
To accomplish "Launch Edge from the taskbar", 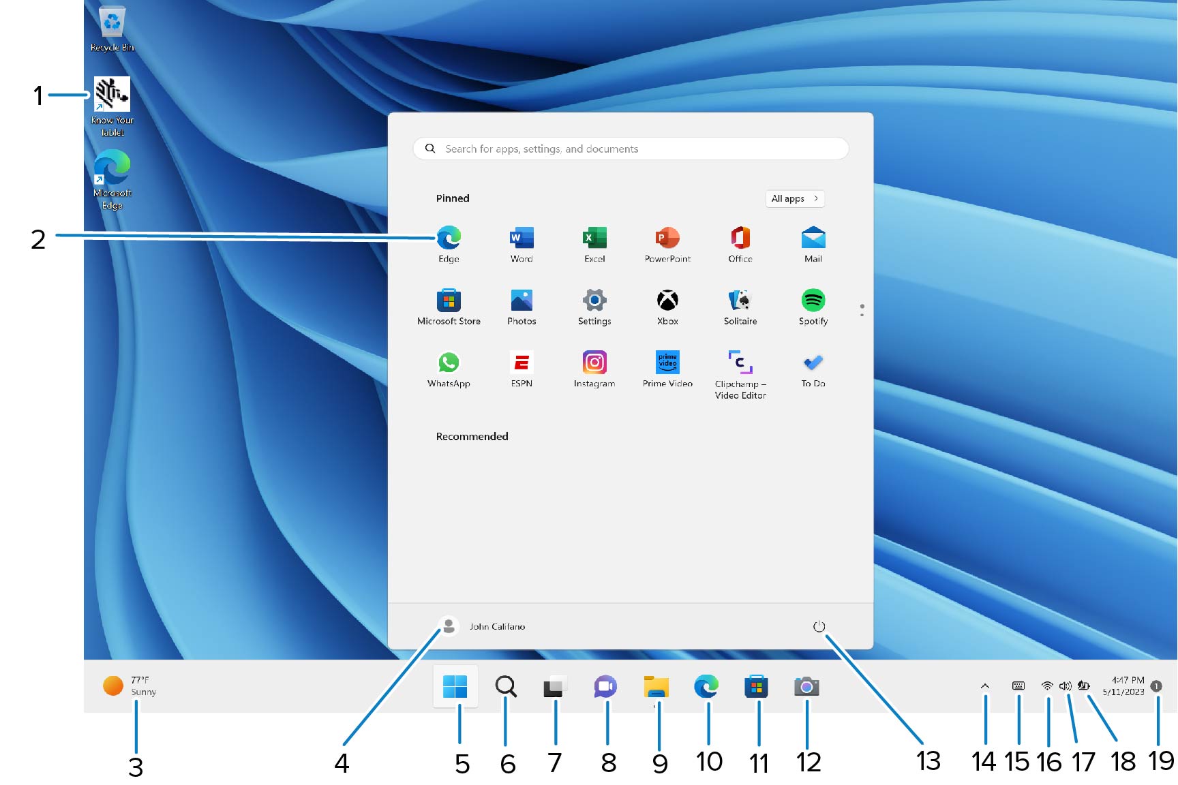I will [x=706, y=686].
